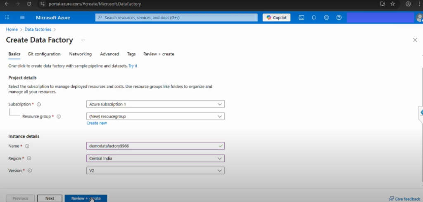The image size is (423, 202).
Task: Click the Copilot button
Action: [x=276, y=17]
